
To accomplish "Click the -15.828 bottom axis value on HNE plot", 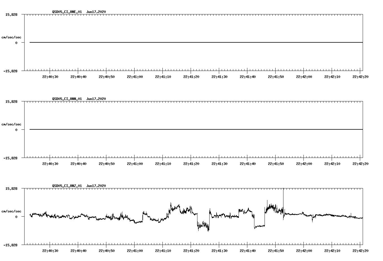I will pos(10,71).
